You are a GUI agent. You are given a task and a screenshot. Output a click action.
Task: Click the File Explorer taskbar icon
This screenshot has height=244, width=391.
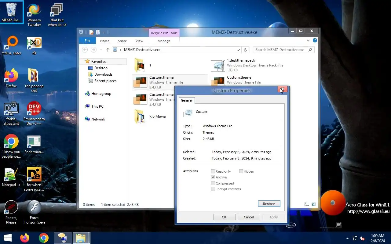81,238
